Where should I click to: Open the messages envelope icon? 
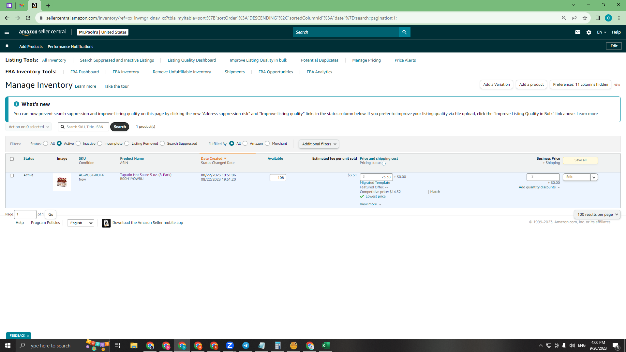point(578,32)
